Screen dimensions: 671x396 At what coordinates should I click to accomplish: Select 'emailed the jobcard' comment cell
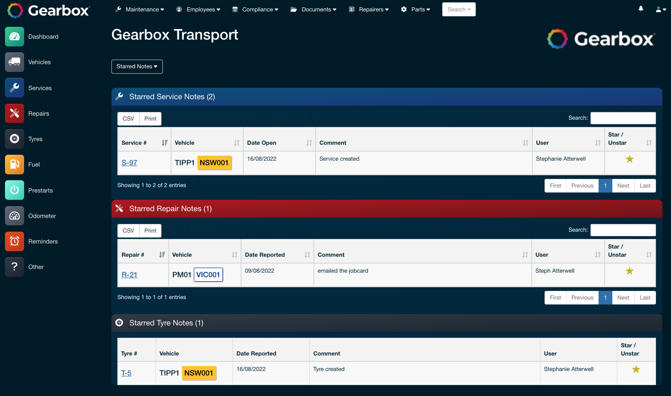pyautogui.click(x=423, y=275)
